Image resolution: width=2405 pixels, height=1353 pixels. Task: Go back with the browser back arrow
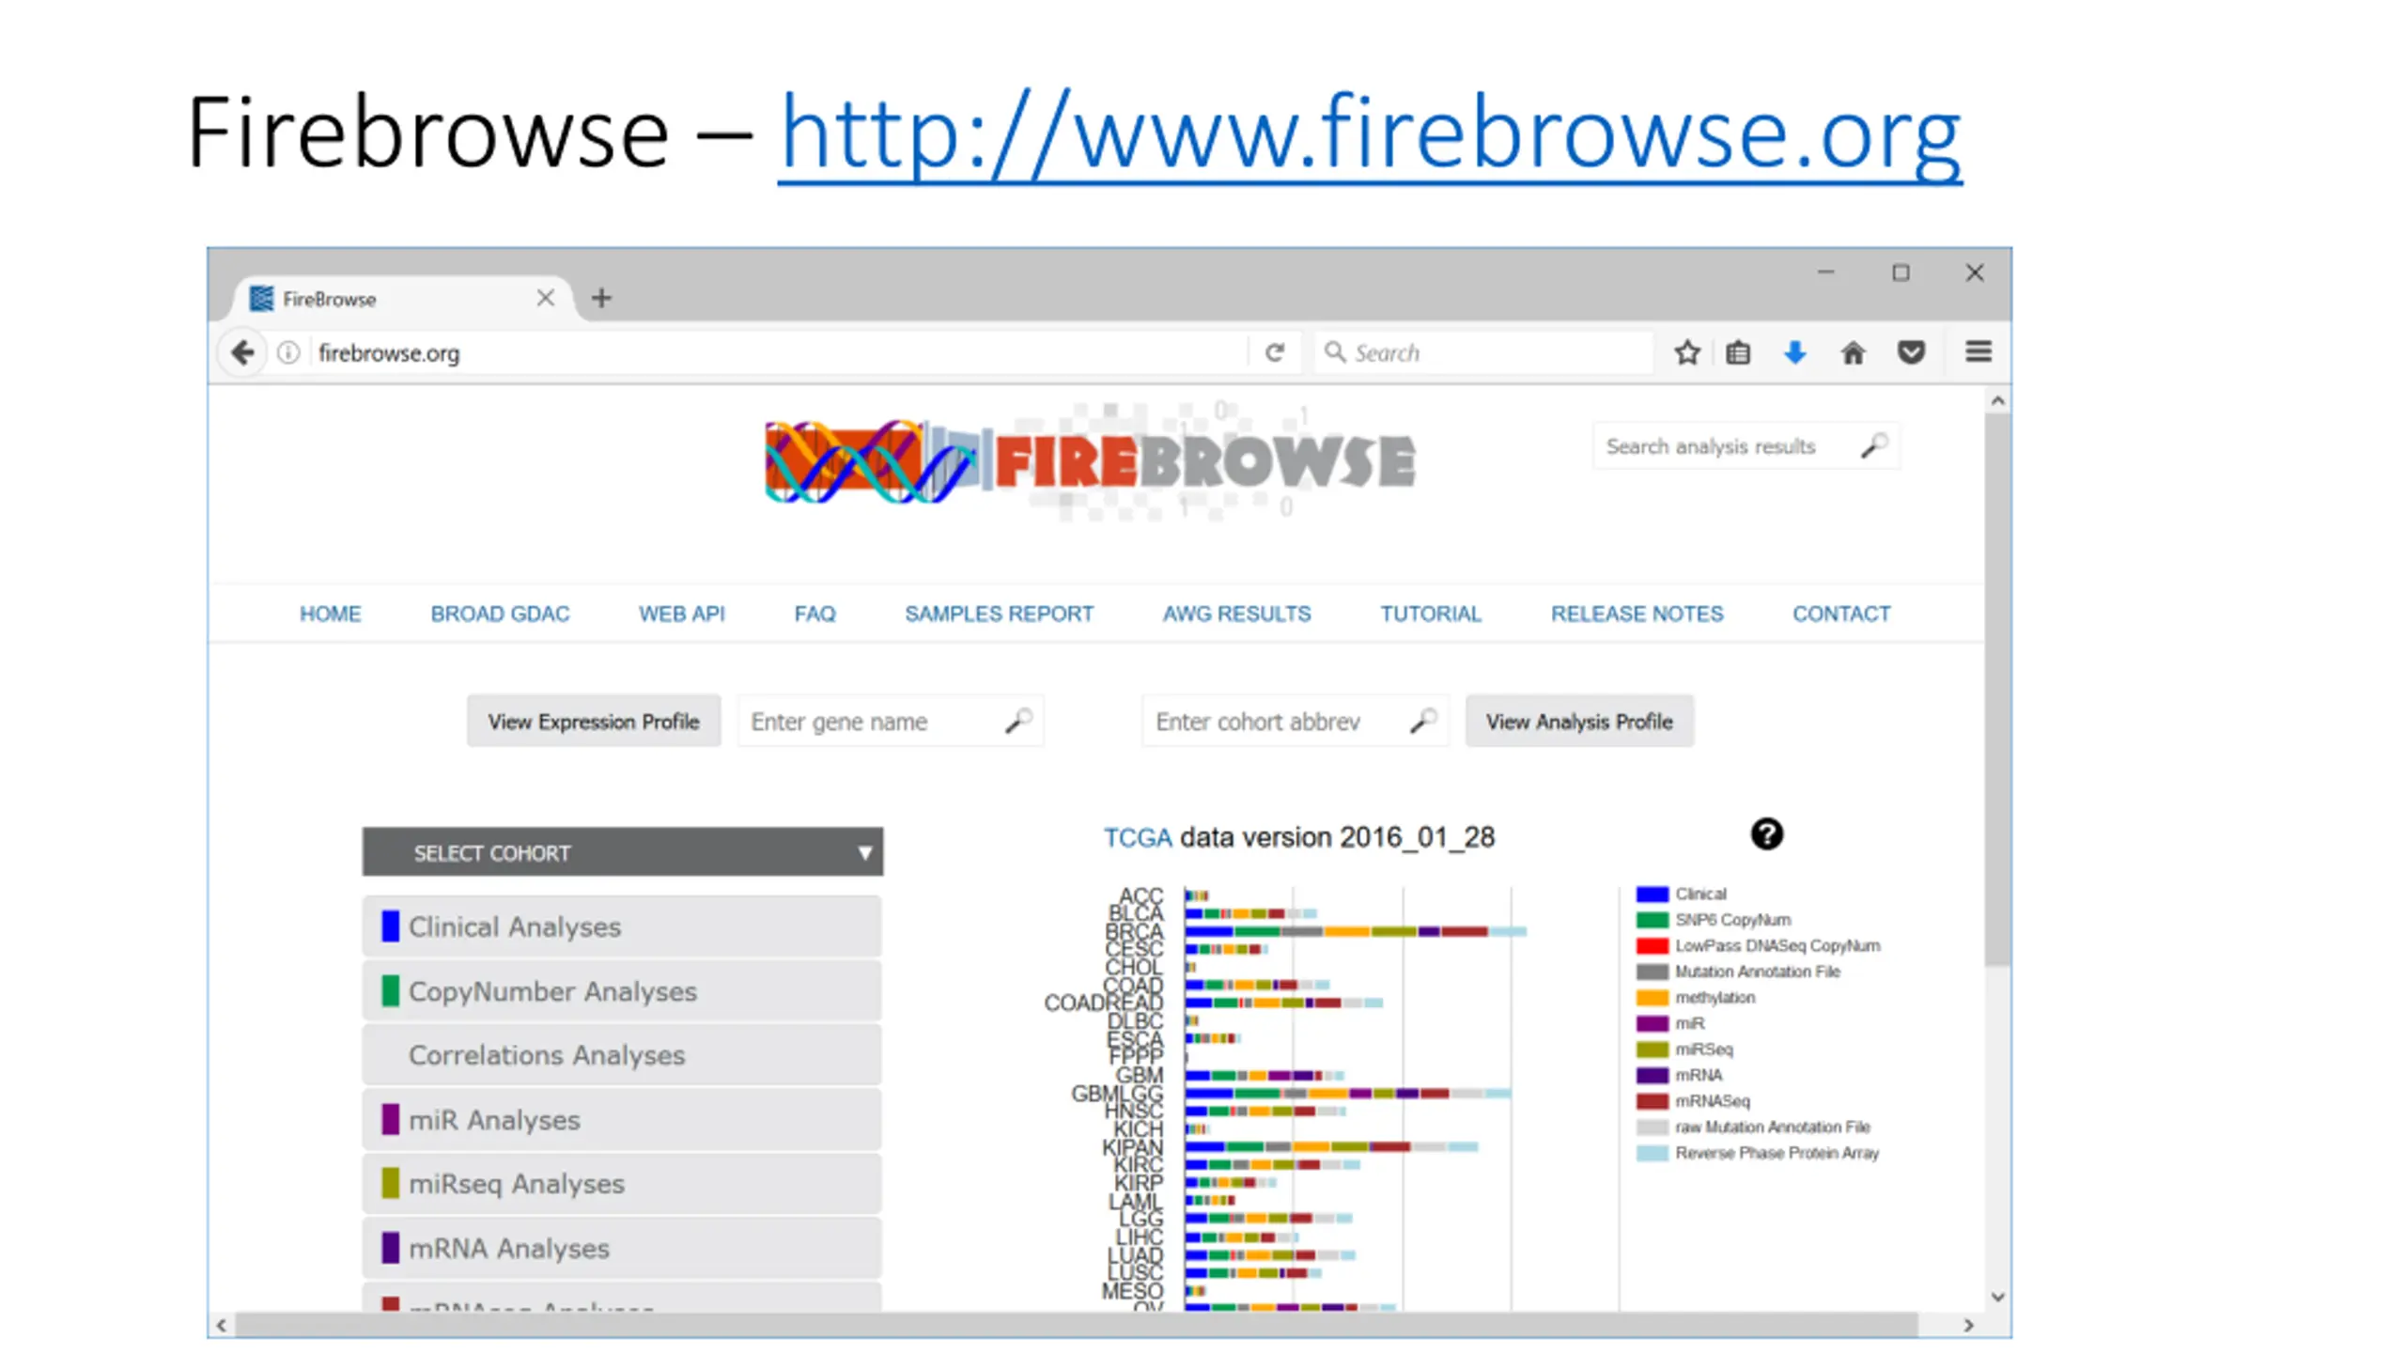242,352
